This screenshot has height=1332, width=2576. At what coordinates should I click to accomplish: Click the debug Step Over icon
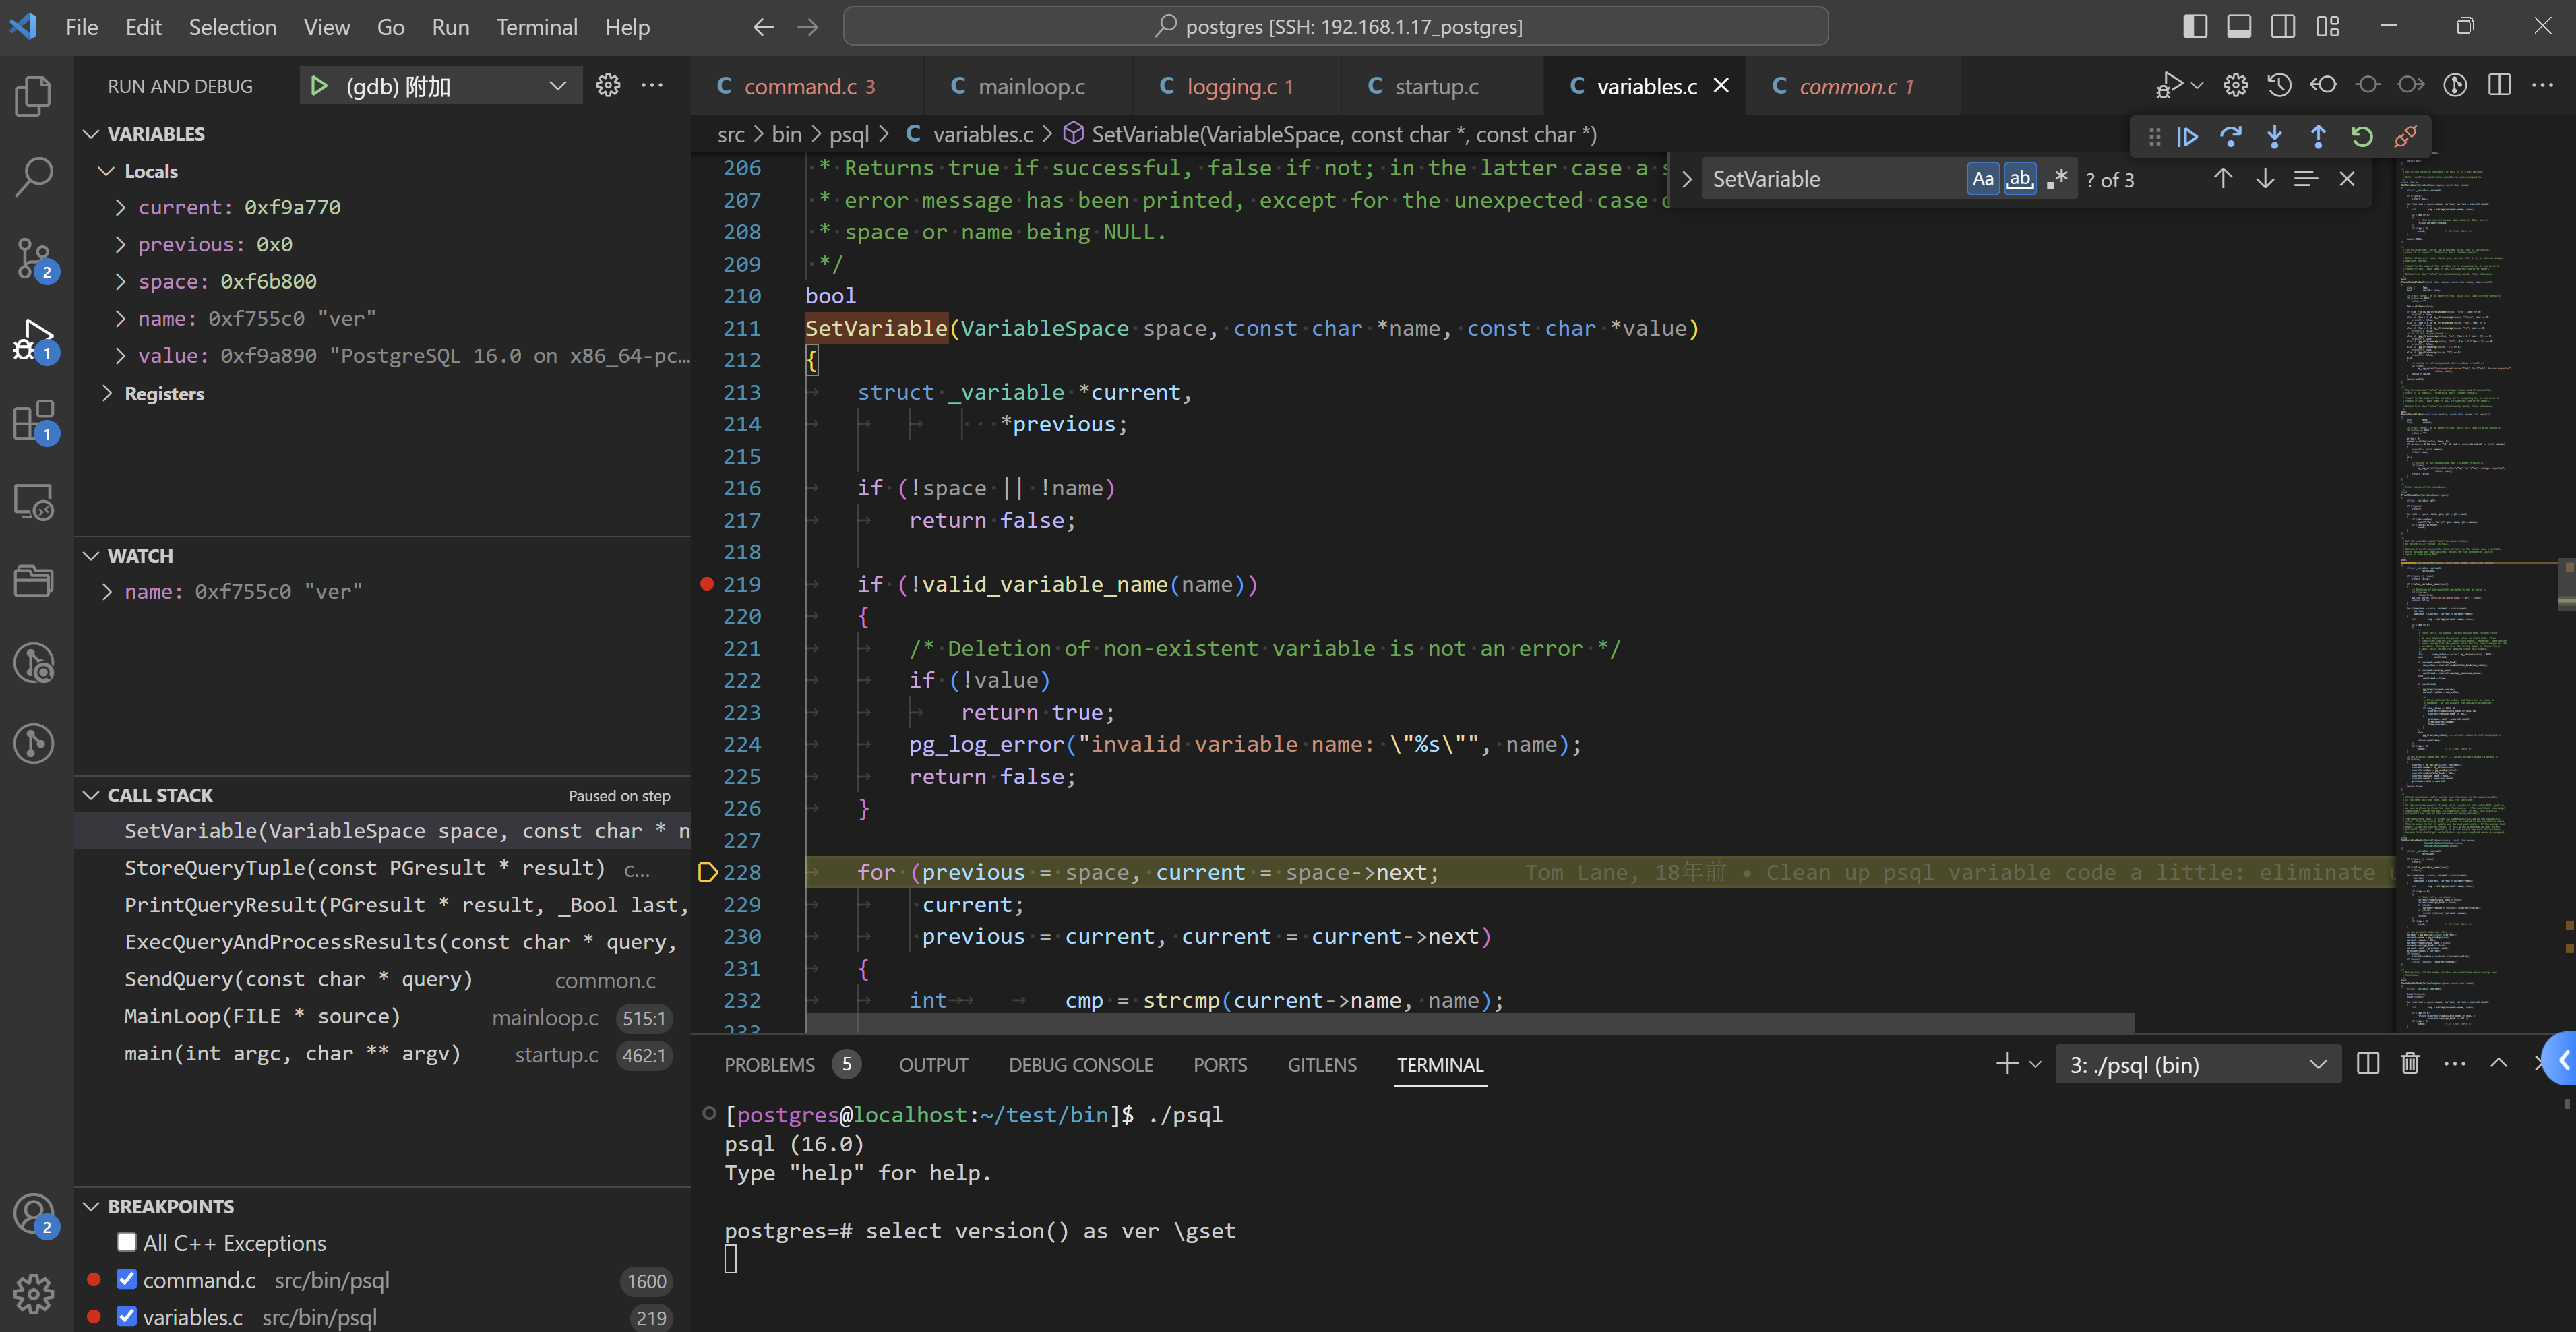pyautogui.click(x=2231, y=137)
